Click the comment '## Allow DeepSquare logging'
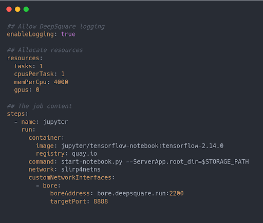Viewport: 263px width, 223px height. [56, 27]
